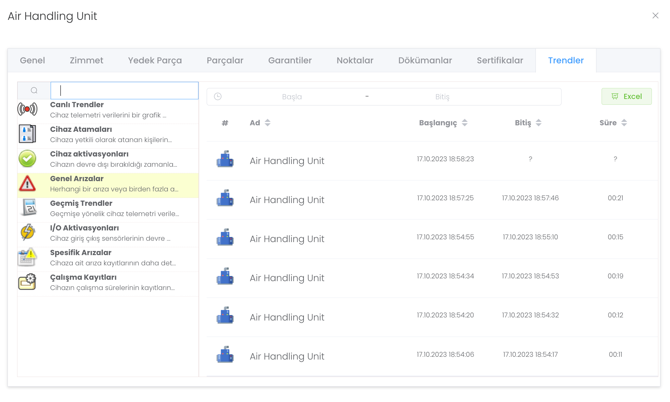This screenshot has height=402, width=670.
Task: Sort by Bitiş column arrows
Action: 538,123
